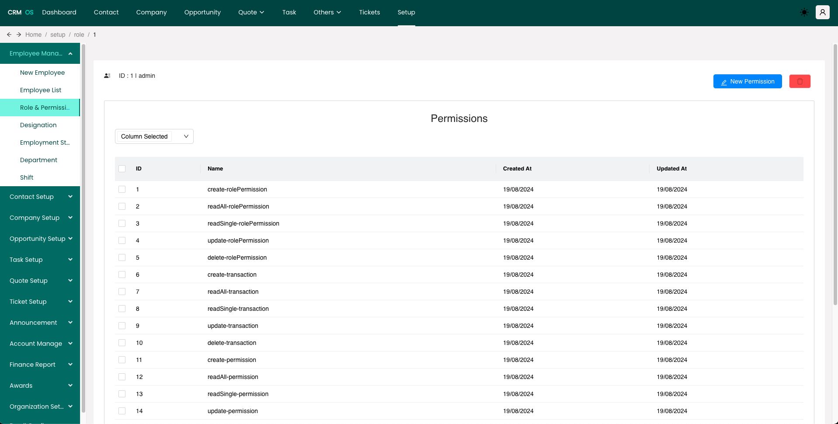Click the CRM OS logo

point(21,12)
